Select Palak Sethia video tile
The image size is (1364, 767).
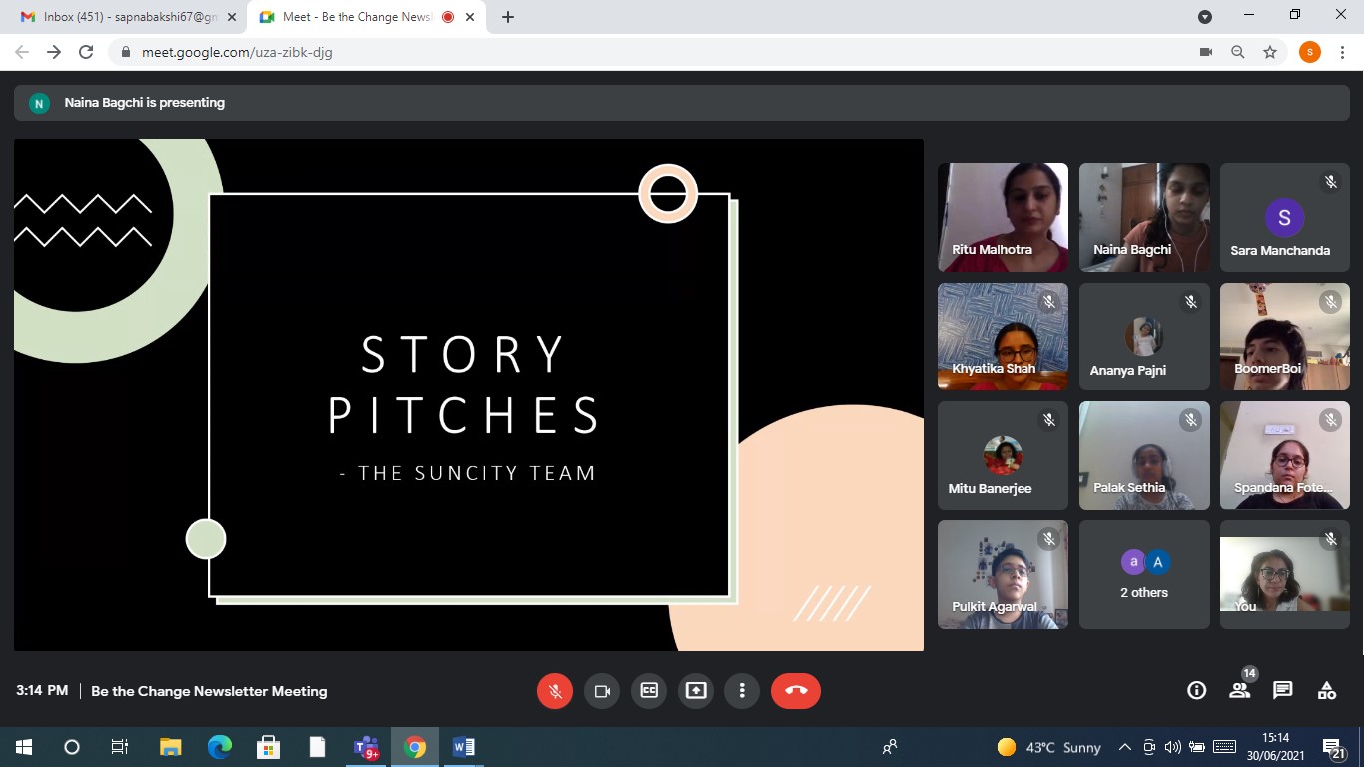1144,455
